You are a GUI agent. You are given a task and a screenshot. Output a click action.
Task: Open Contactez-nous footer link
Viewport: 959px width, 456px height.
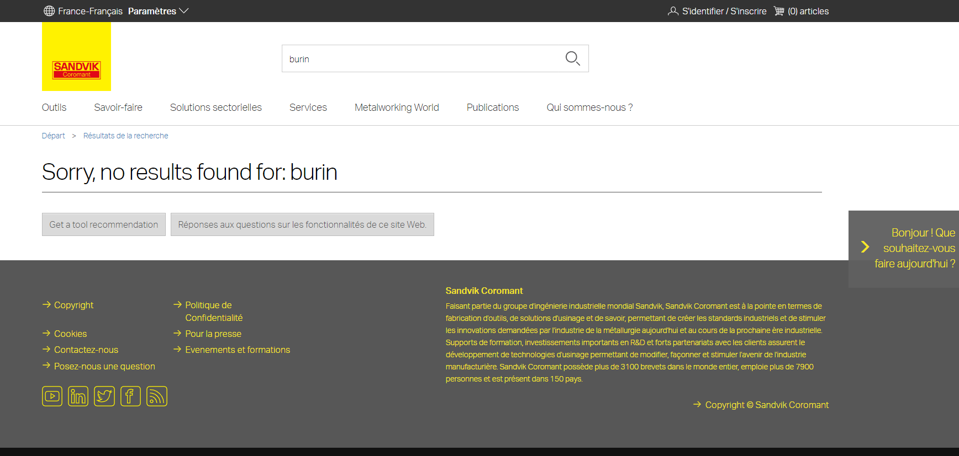(x=86, y=350)
